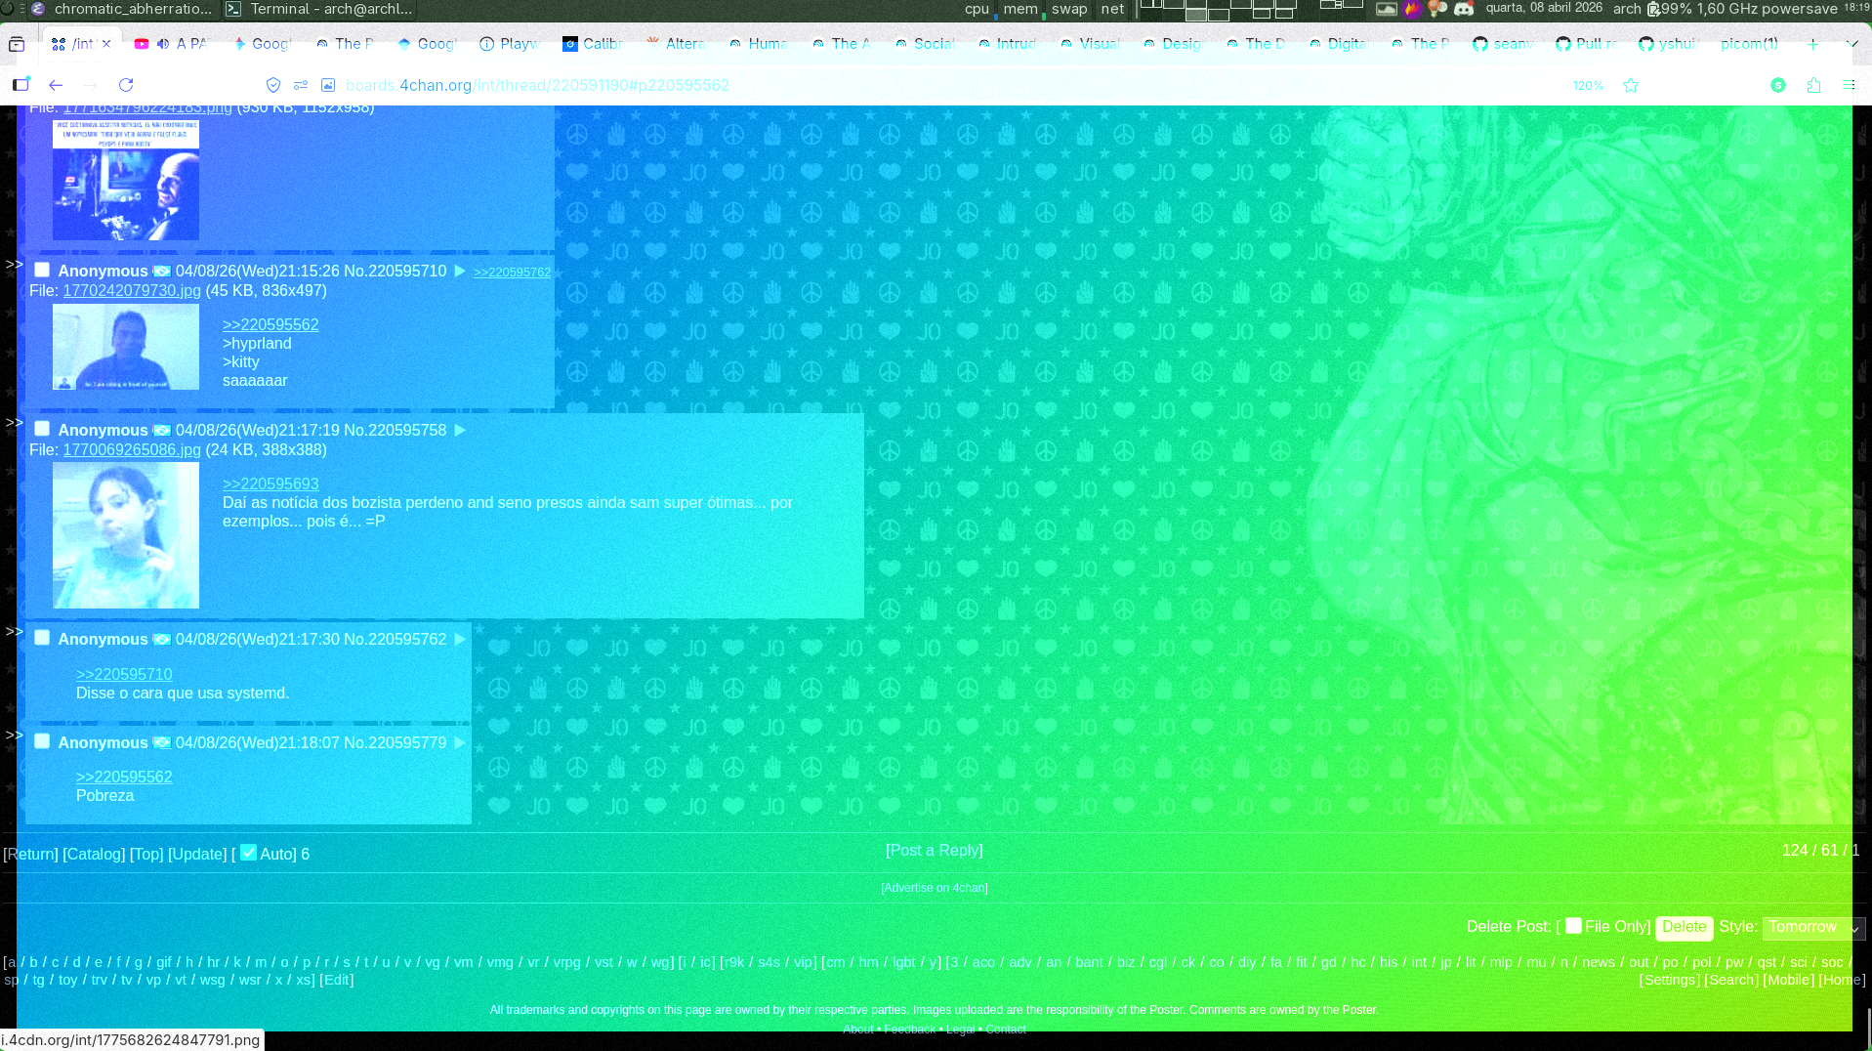Open the Catalog link
Screen dimensions: 1872x1051
[x=94, y=854]
